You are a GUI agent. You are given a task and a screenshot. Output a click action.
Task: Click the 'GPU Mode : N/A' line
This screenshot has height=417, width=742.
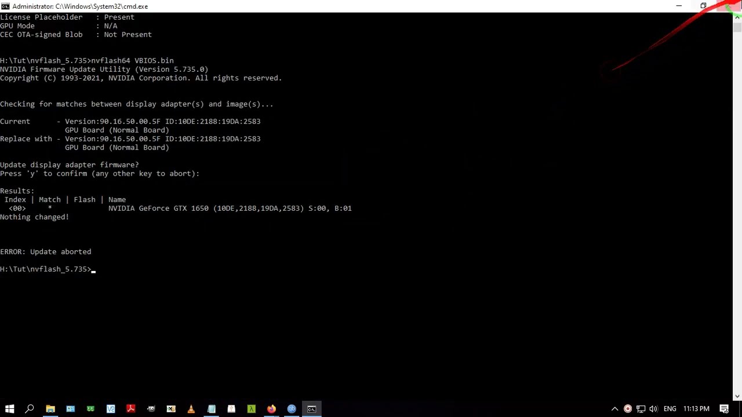click(x=59, y=25)
